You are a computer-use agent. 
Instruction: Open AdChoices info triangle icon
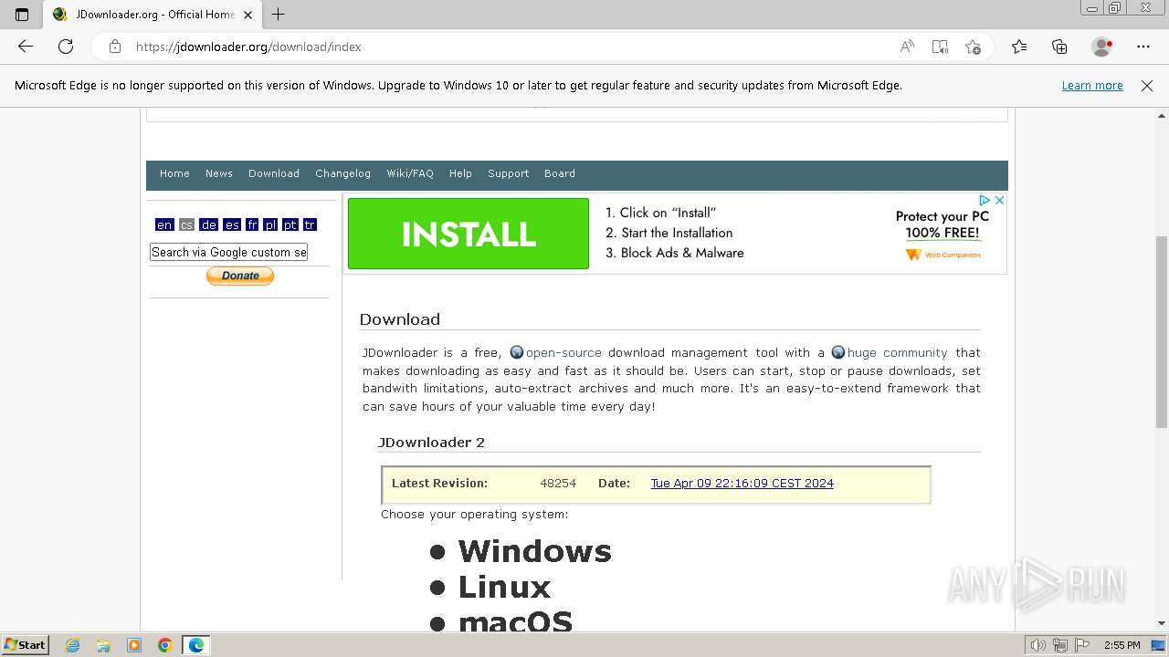985,200
